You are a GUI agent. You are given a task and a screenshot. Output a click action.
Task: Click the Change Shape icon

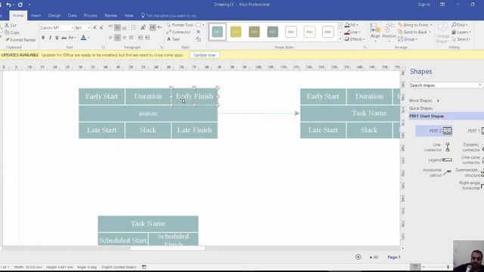point(442,33)
